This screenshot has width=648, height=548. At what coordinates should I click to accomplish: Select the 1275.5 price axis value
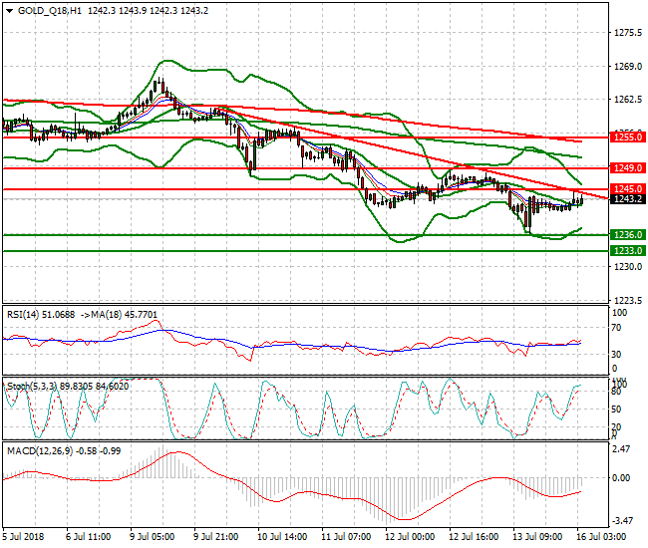[628, 33]
